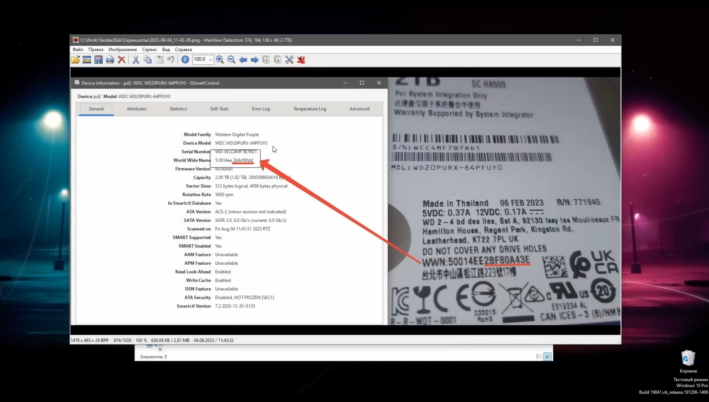Image resolution: width=709 pixels, height=402 pixels.
Task: Delete the file with the red X
Action: [x=121, y=60]
